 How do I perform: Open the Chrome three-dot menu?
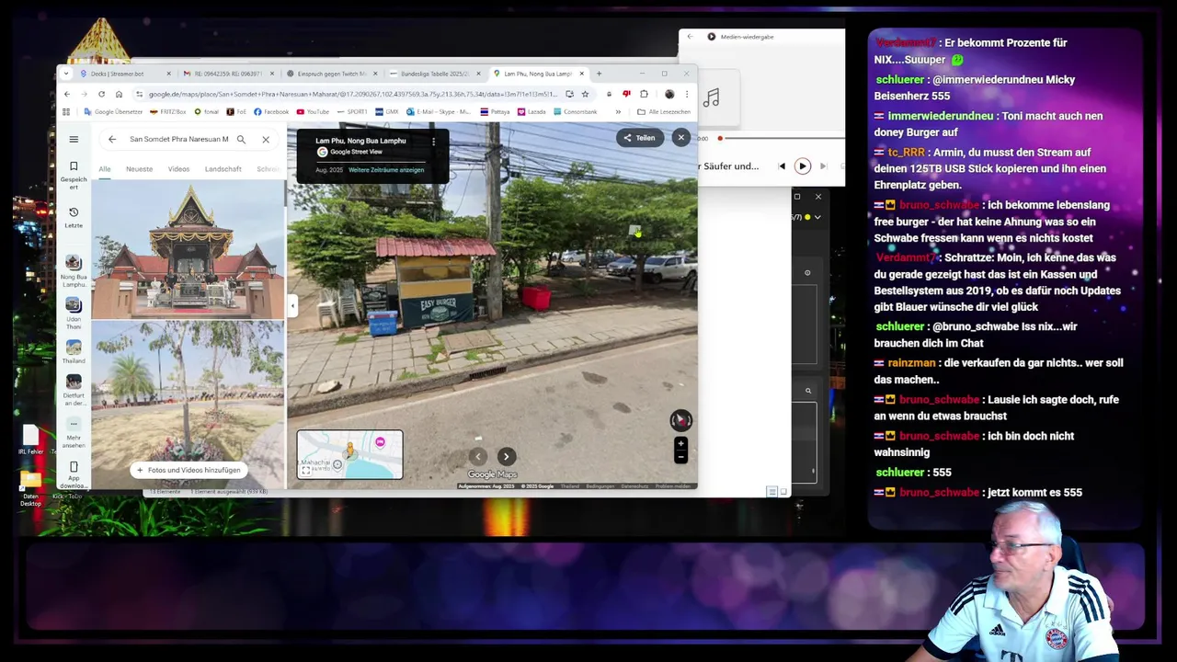(687, 94)
